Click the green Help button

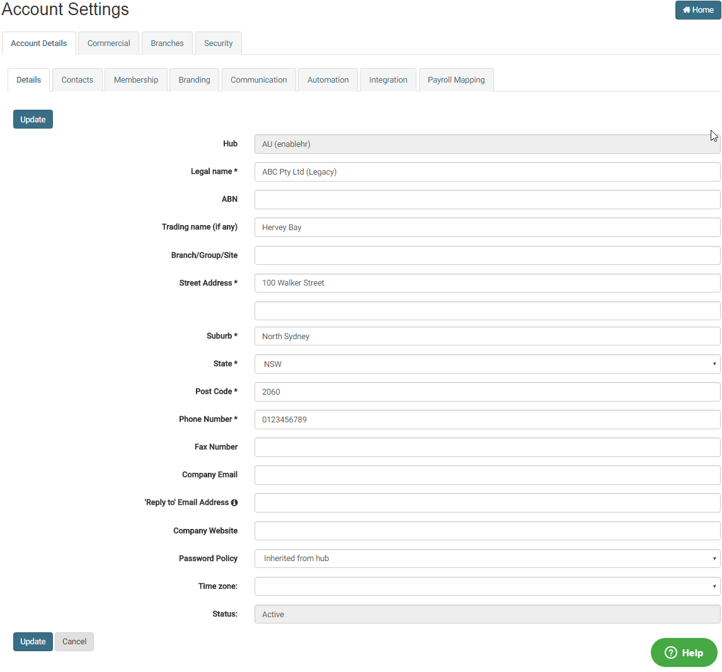coord(684,652)
